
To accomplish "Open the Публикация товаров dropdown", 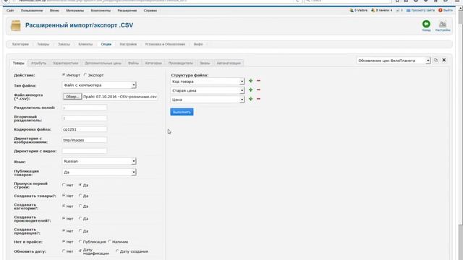I will point(99,172).
